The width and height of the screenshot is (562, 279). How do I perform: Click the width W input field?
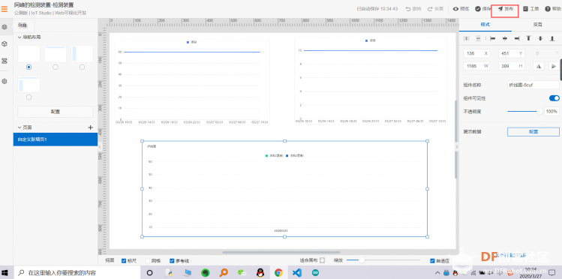point(476,66)
